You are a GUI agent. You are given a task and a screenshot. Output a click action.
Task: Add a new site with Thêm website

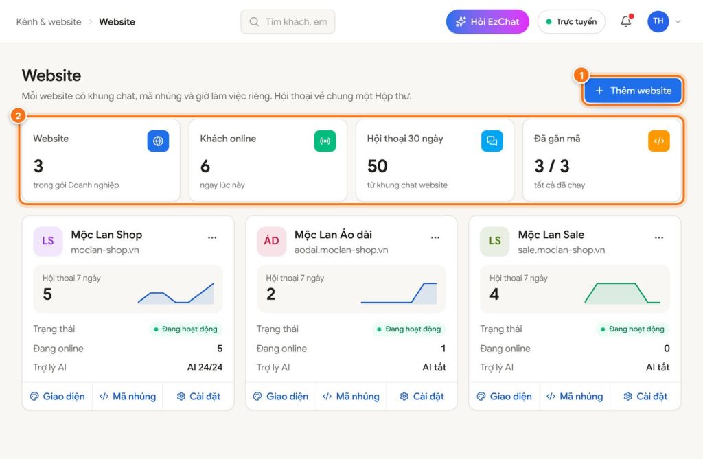pyautogui.click(x=633, y=91)
